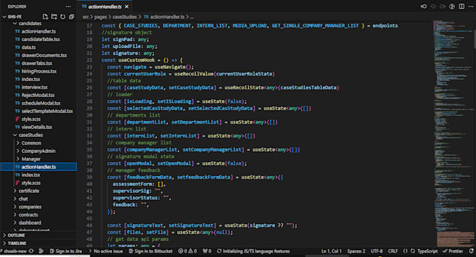Collapse all folders in explorer
Image resolution: width=476 pixels, height=257 pixels.
tap(71, 17)
